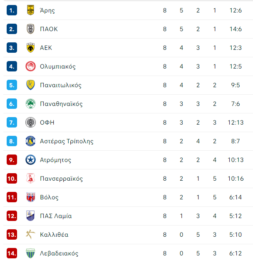Screen dimensions: 253x260
Task: Click the ΑΕΚ eagle crest
Action: (30, 48)
